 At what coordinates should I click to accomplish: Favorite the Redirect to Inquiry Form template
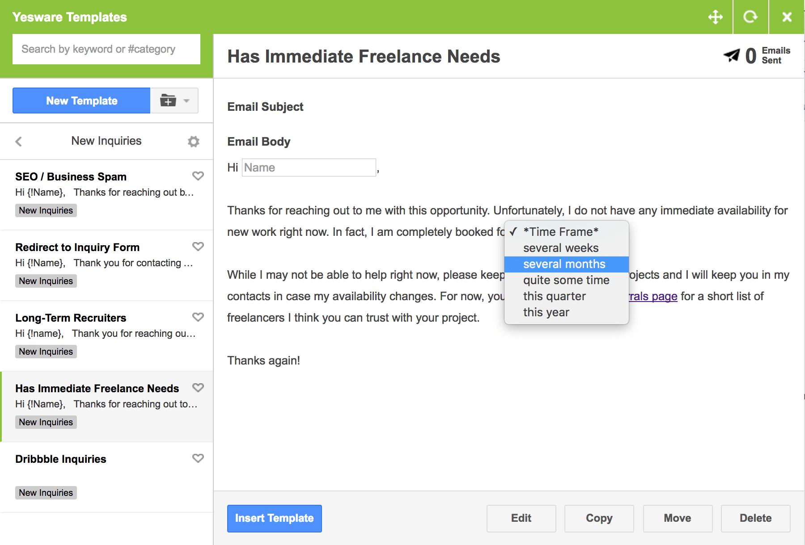coord(198,247)
